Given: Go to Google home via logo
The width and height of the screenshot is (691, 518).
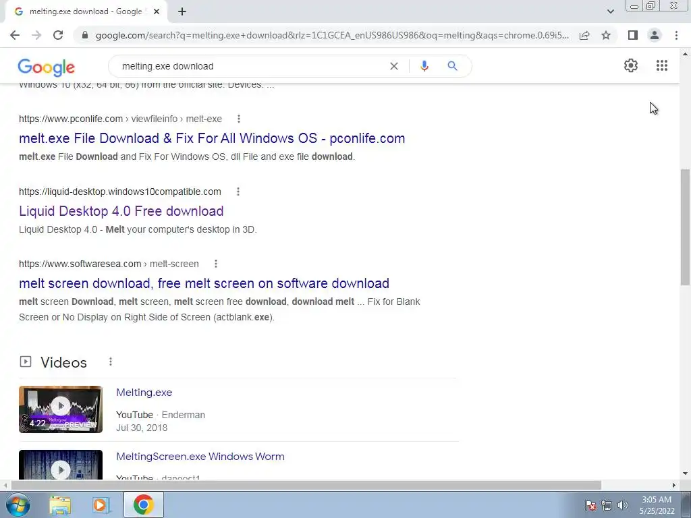Looking at the screenshot, I should point(47,67).
